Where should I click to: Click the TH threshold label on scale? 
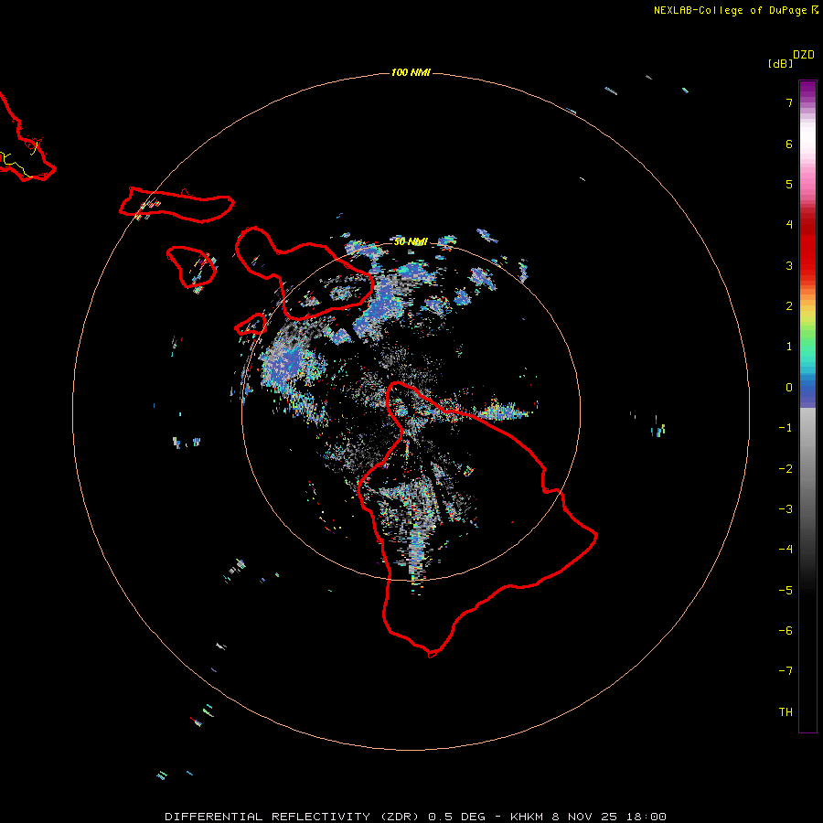click(x=786, y=712)
